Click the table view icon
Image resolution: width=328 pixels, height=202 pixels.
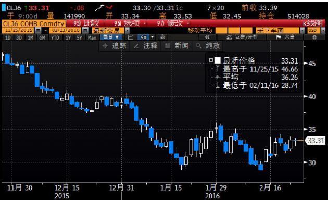point(163,37)
